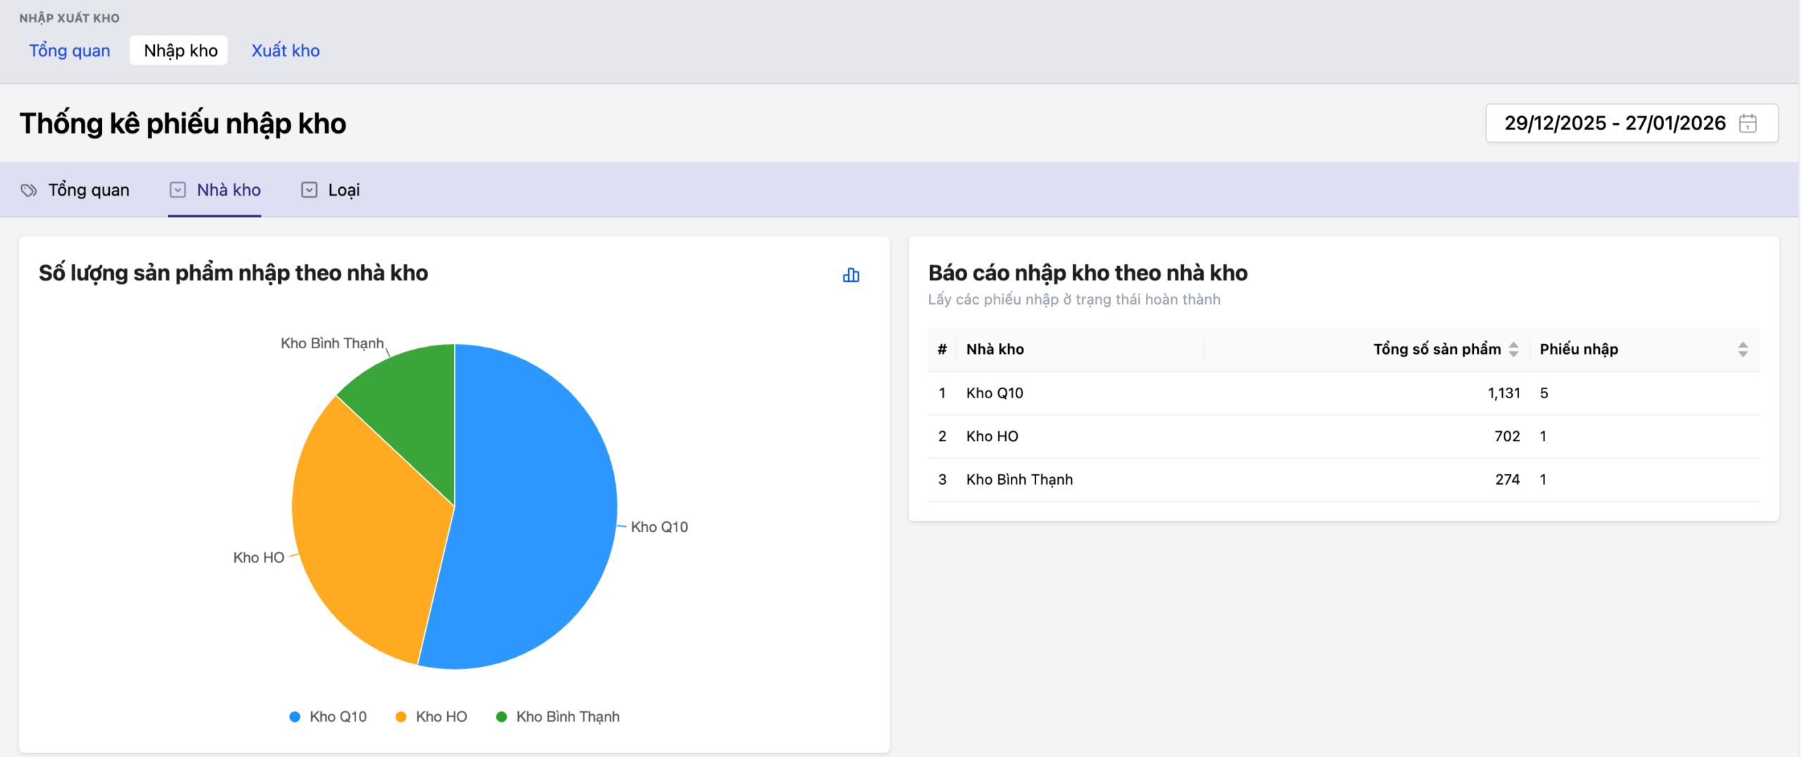The image size is (1802, 757).
Task: Toggle Kho Q10 legend item
Action: (x=328, y=716)
